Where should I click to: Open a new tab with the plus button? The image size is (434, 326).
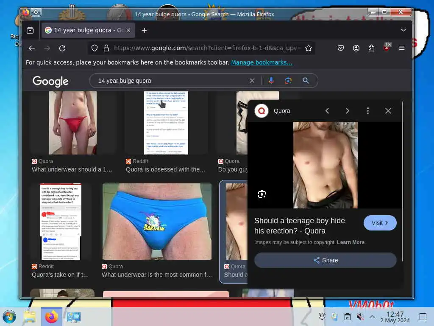144,30
